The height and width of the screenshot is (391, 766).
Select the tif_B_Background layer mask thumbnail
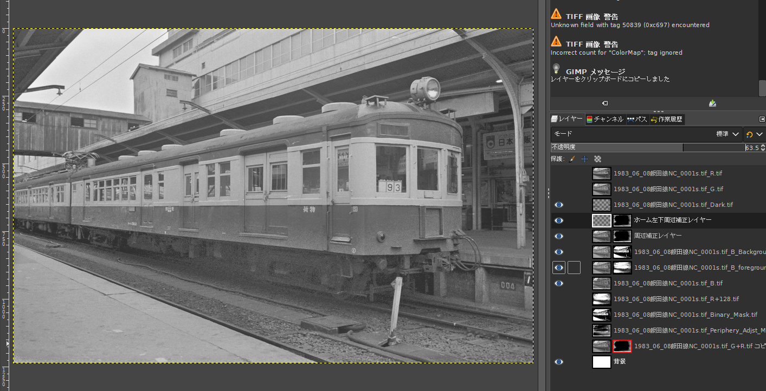622,252
